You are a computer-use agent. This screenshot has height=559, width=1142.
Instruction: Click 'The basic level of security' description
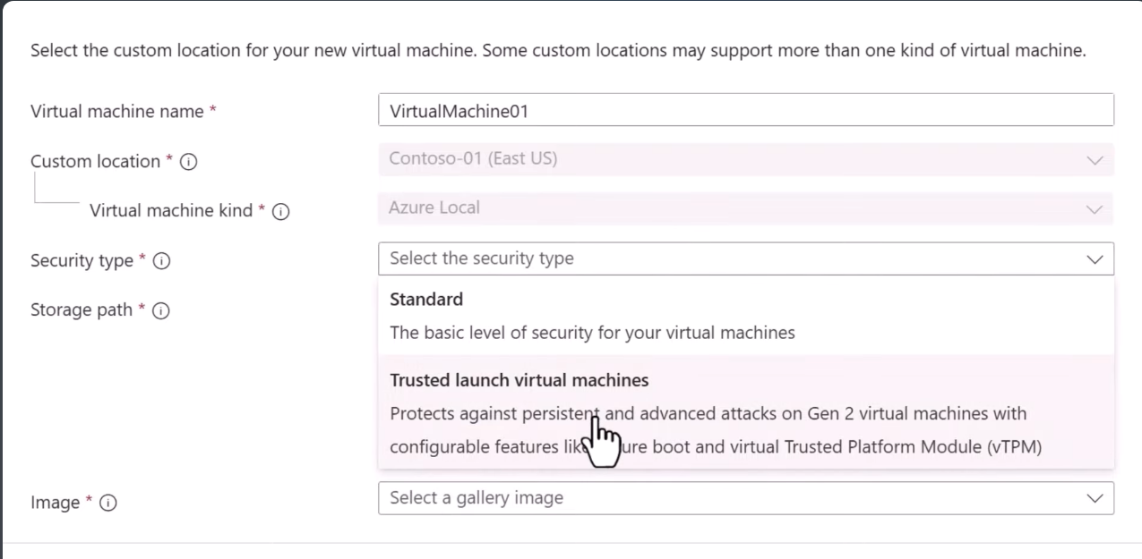coord(592,333)
